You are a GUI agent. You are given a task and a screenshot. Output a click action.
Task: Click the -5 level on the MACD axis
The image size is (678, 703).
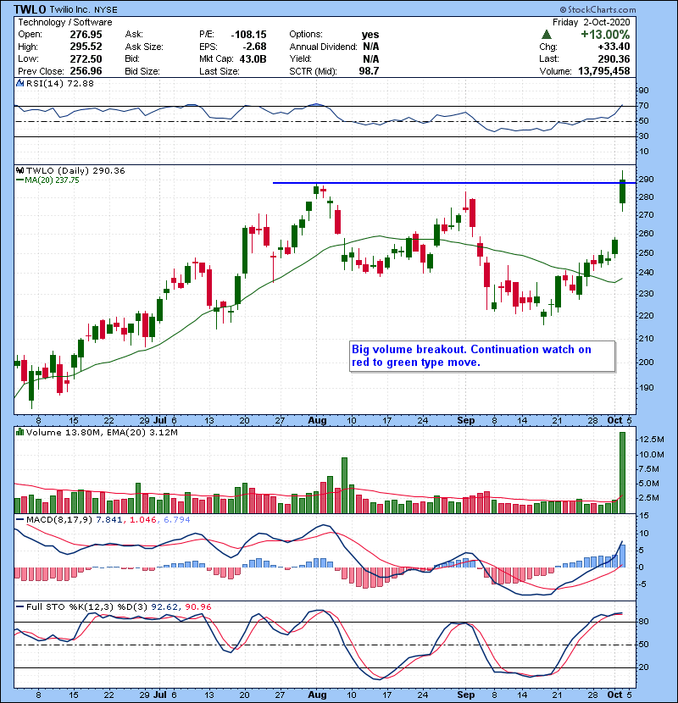pyautogui.click(x=642, y=584)
